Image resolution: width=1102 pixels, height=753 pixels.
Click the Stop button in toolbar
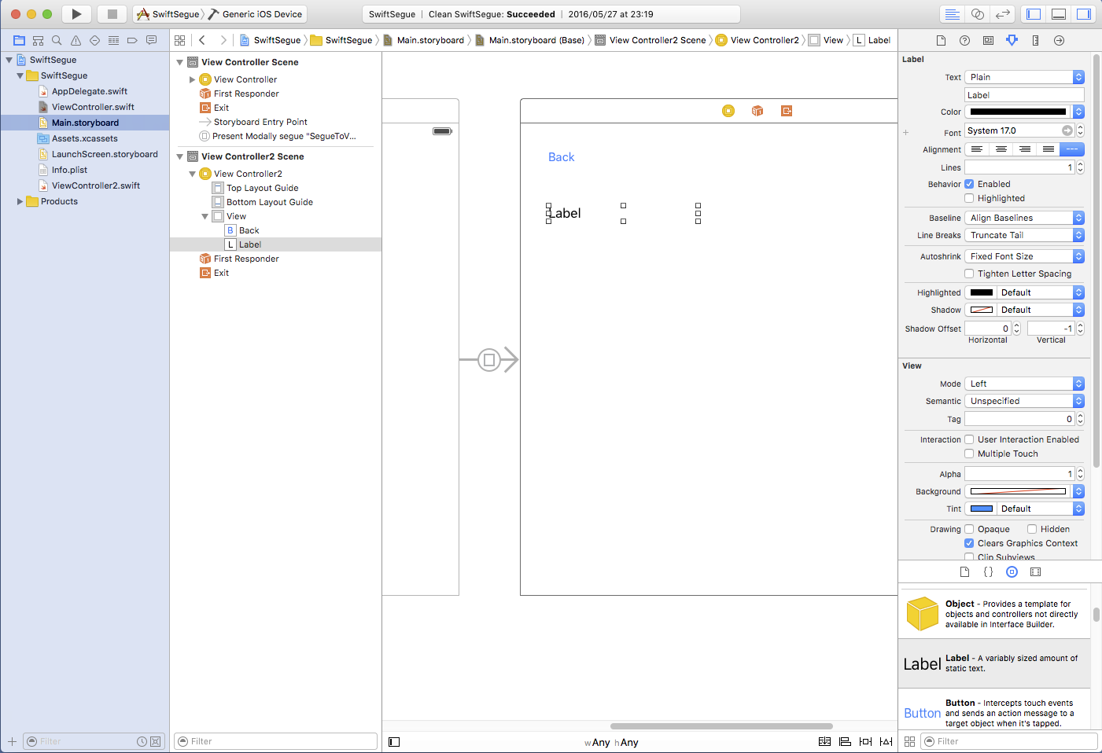point(112,14)
